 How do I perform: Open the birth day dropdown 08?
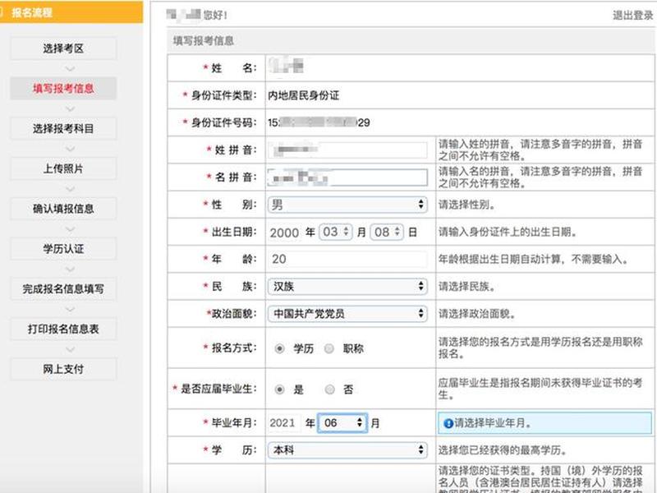[x=387, y=232]
